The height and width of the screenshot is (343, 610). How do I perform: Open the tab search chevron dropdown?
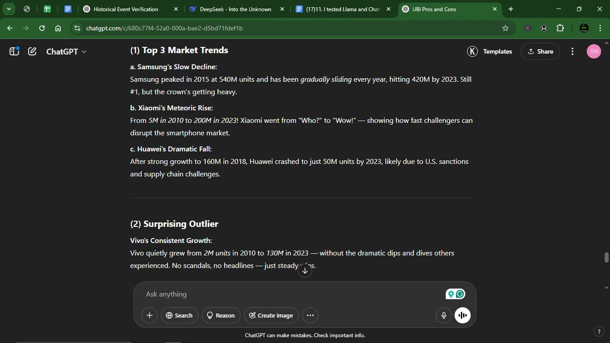[8, 9]
